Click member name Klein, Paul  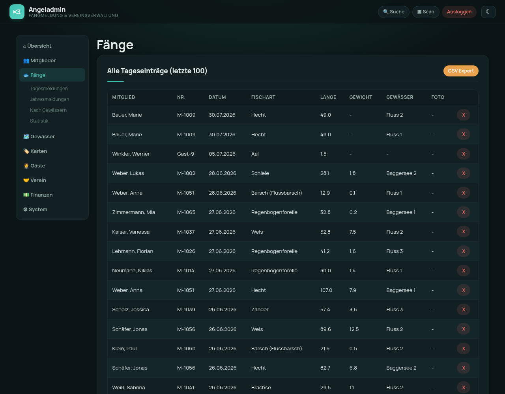(x=124, y=349)
